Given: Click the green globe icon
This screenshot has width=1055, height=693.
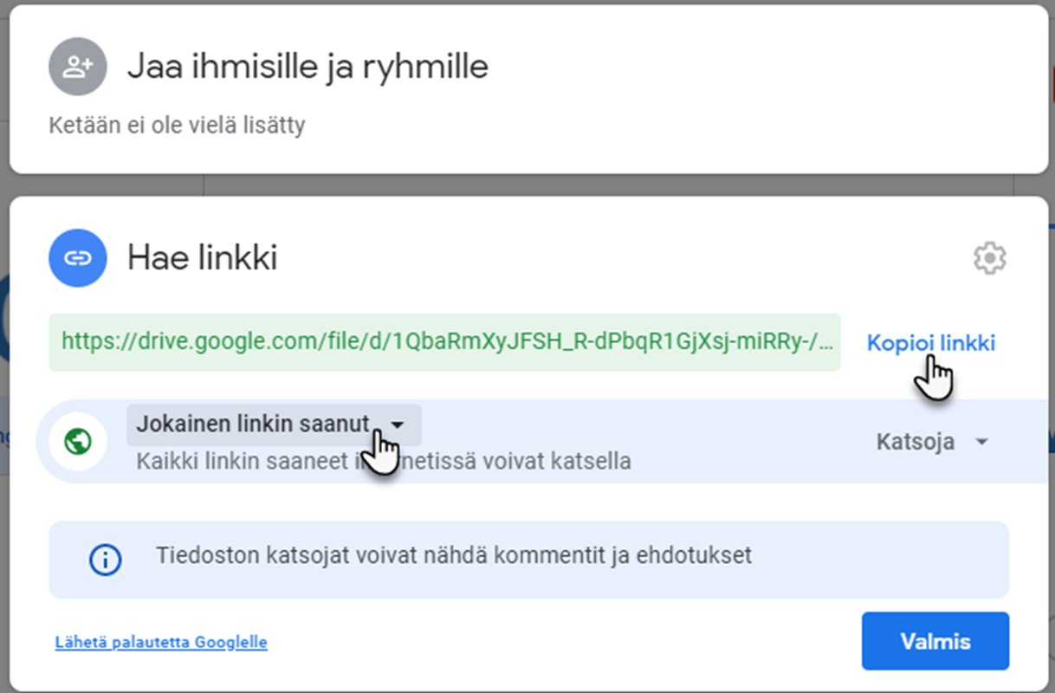Looking at the screenshot, I should (78, 442).
